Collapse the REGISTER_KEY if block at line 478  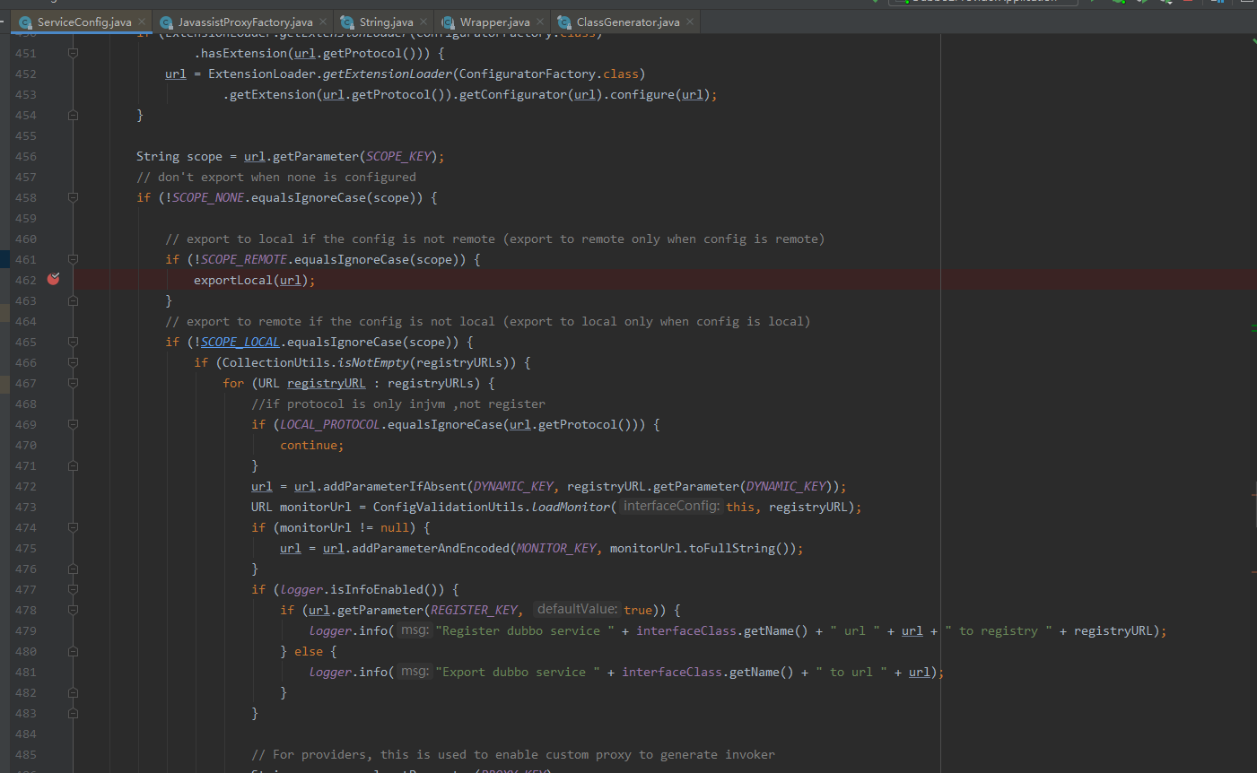pos(73,610)
